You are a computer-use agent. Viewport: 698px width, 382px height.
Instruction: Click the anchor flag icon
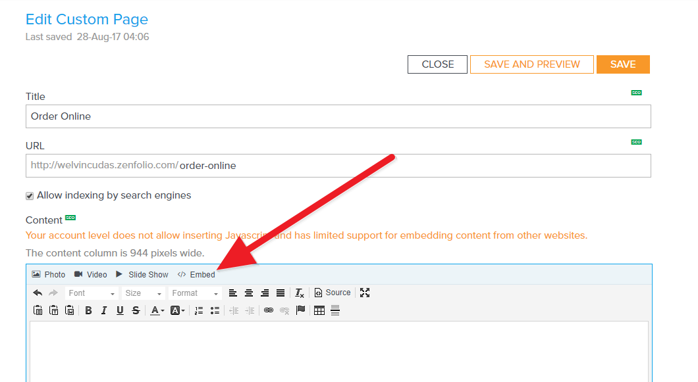(301, 310)
